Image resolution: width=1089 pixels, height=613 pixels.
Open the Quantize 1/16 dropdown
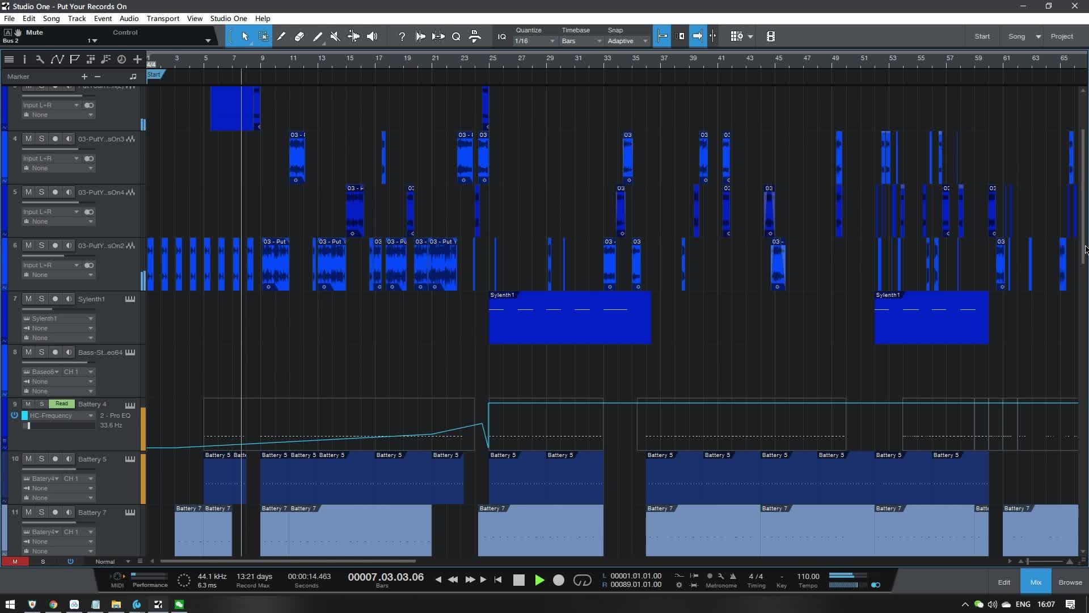point(534,41)
